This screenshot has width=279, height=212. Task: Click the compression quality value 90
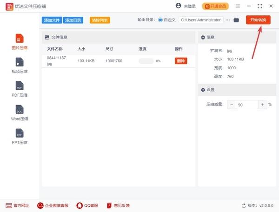point(247,105)
